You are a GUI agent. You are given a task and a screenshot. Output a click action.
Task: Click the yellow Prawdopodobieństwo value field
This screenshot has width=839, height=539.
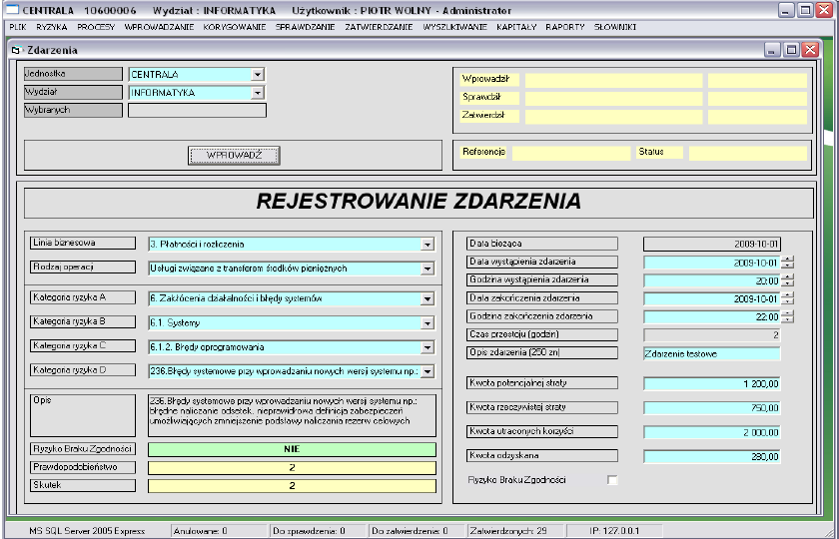coord(292,468)
